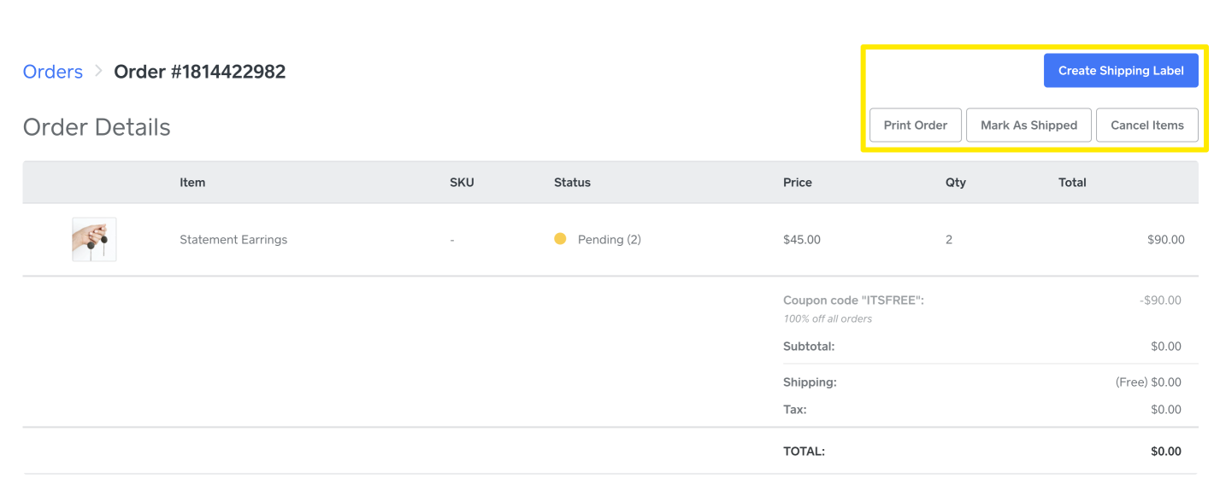Screen dimensions: 1220x484
Task: Click the yellow Pending status dot
Action: pyautogui.click(x=560, y=239)
